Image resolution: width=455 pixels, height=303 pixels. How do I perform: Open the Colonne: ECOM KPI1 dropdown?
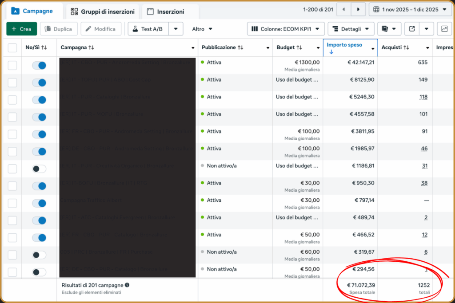click(286, 29)
